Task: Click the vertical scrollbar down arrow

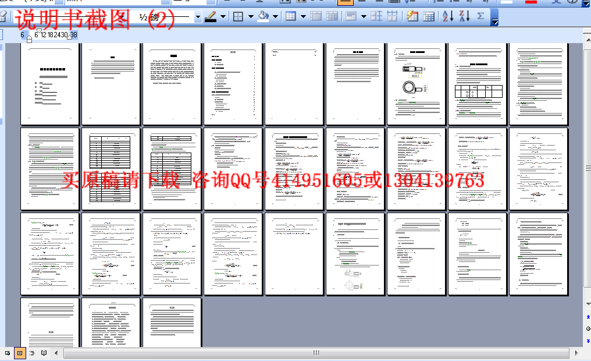Action: 588,305
